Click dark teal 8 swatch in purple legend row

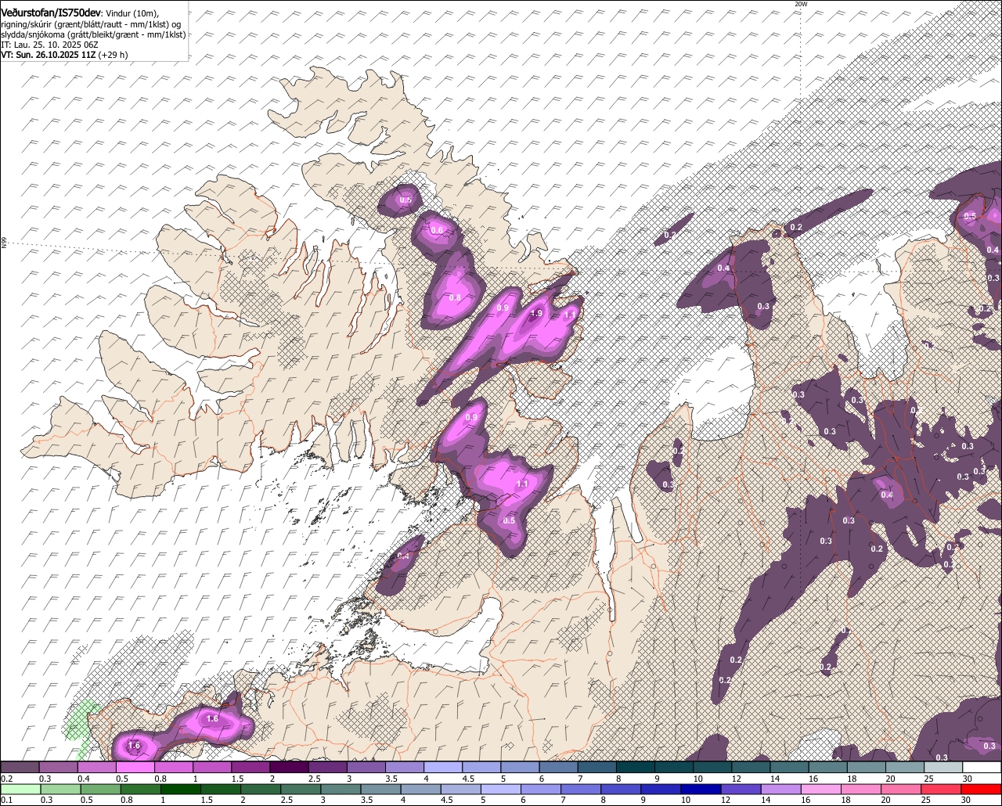coord(636,767)
